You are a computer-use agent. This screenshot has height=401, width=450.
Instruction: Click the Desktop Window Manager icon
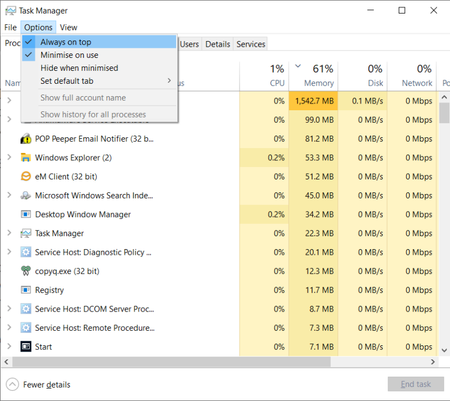coord(26,214)
